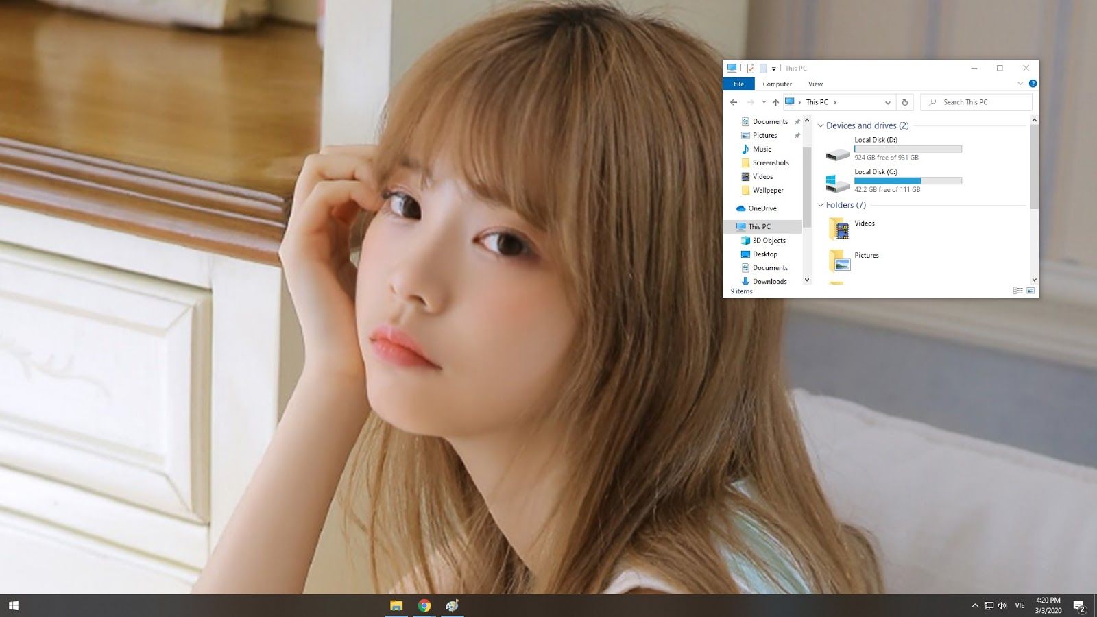
Task: Collapse the Folders group
Action: pyautogui.click(x=821, y=205)
